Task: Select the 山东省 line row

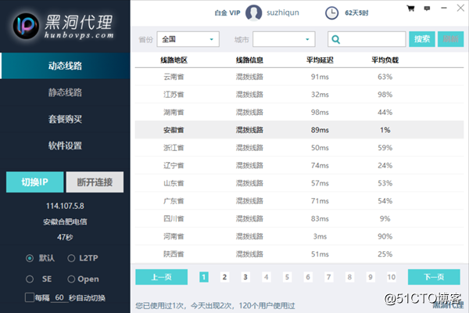Action: tap(299, 183)
